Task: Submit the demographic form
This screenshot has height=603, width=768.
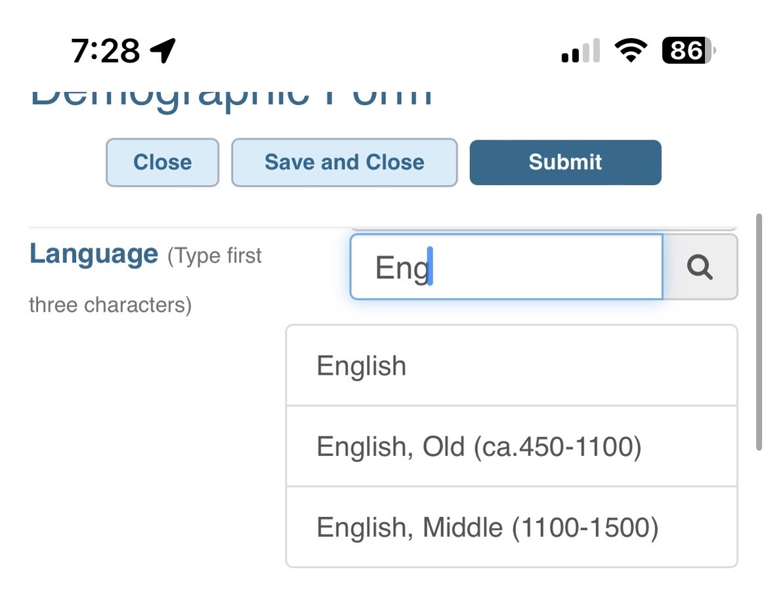Action: click(x=565, y=162)
